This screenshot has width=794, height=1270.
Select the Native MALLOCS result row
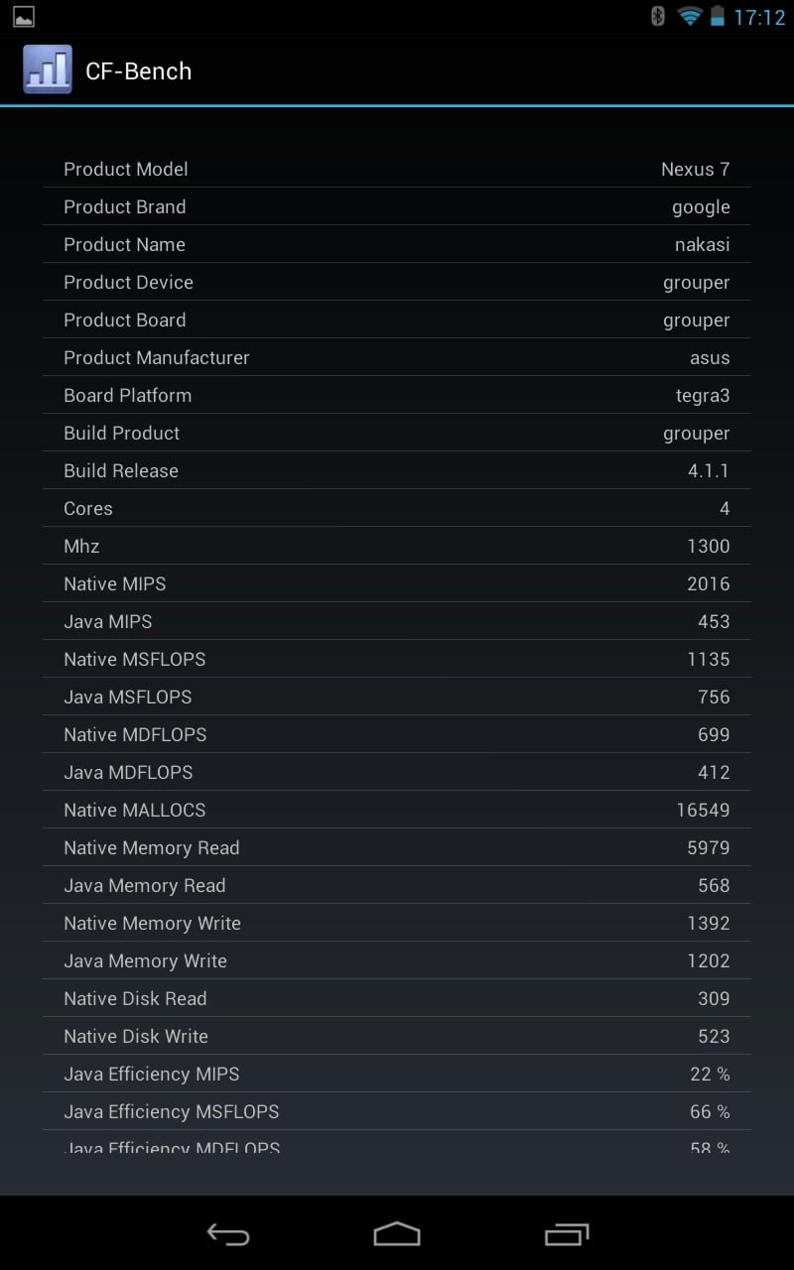tap(397, 810)
